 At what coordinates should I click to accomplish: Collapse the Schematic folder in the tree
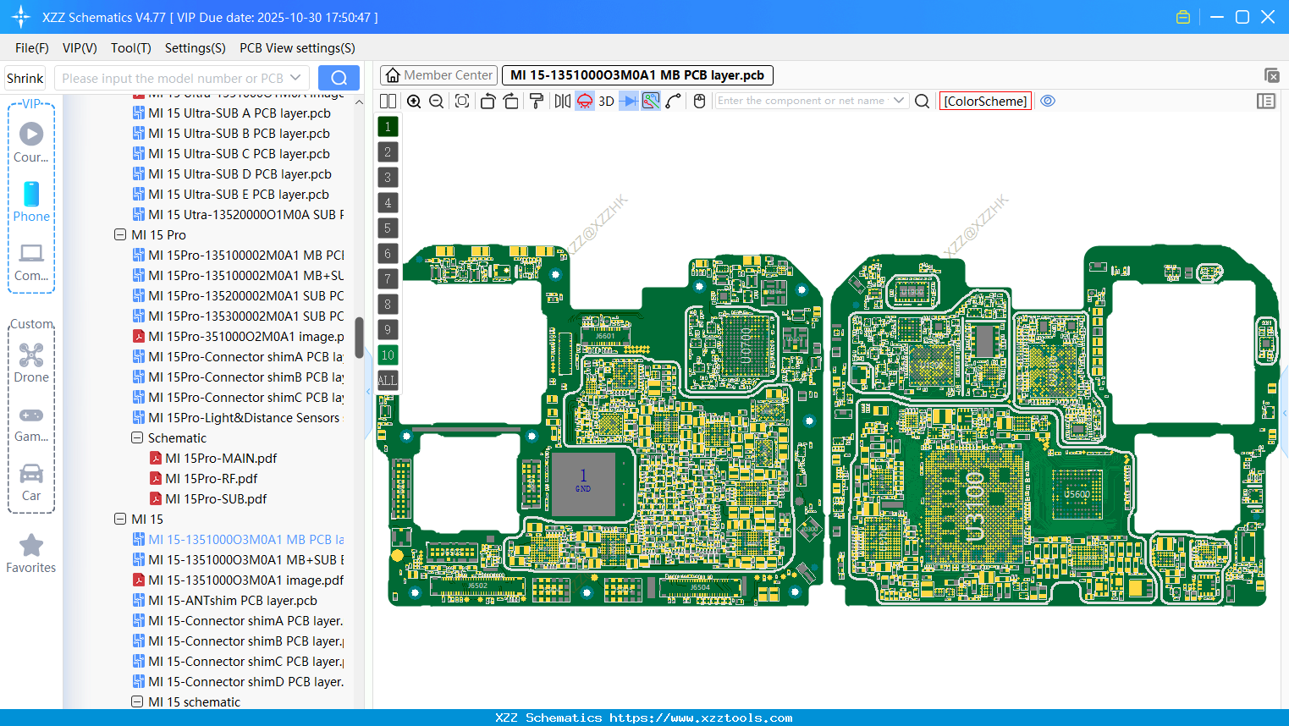[x=136, y=437]
